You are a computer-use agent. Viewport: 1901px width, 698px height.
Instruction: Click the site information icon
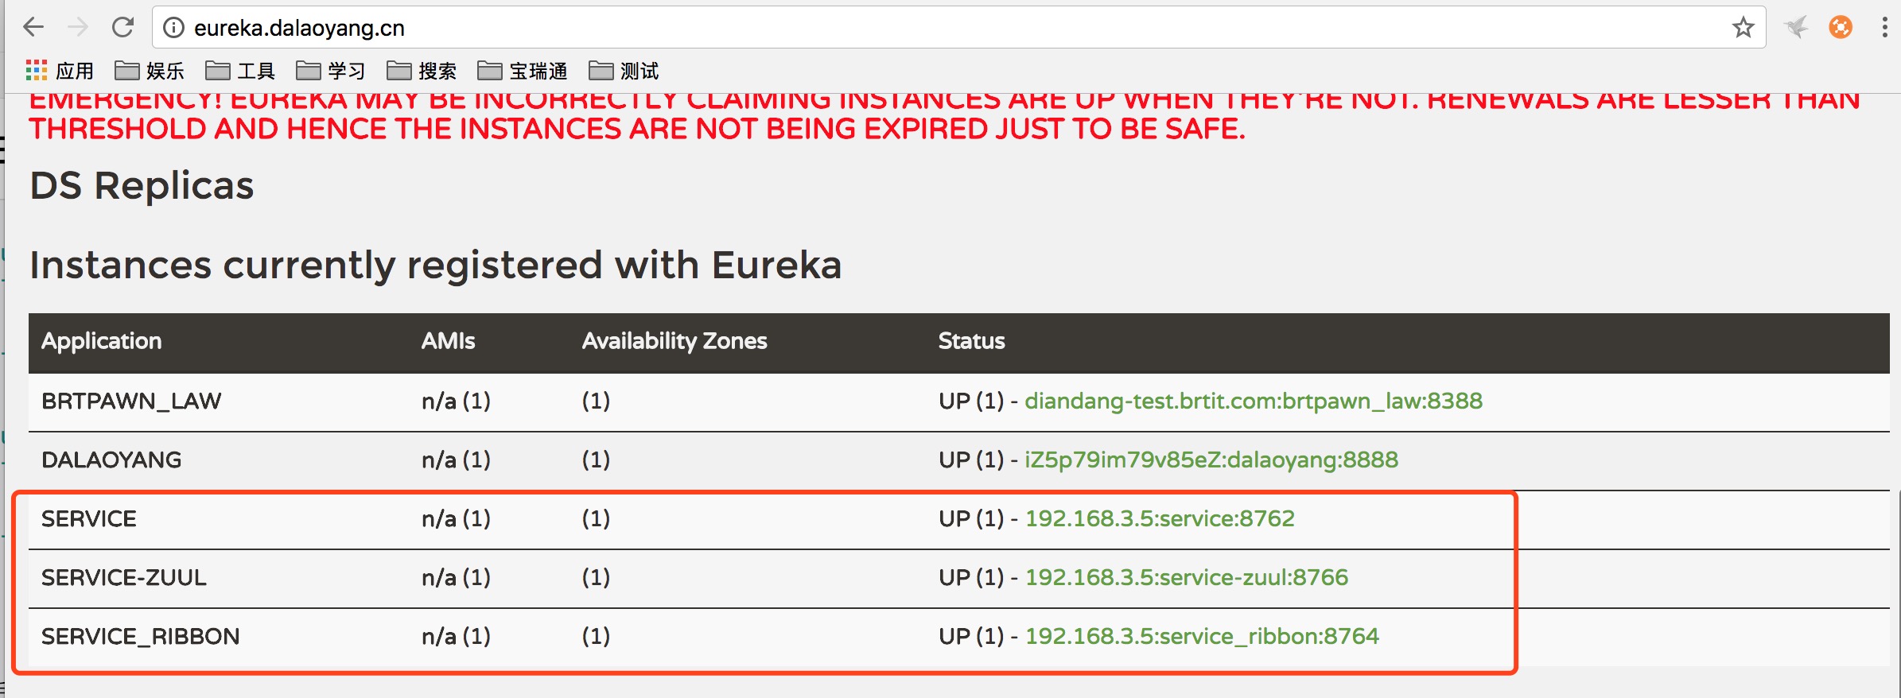tap(173, 28)
